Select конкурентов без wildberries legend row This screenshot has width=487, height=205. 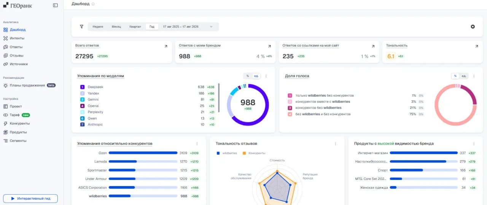pos(356,108)
